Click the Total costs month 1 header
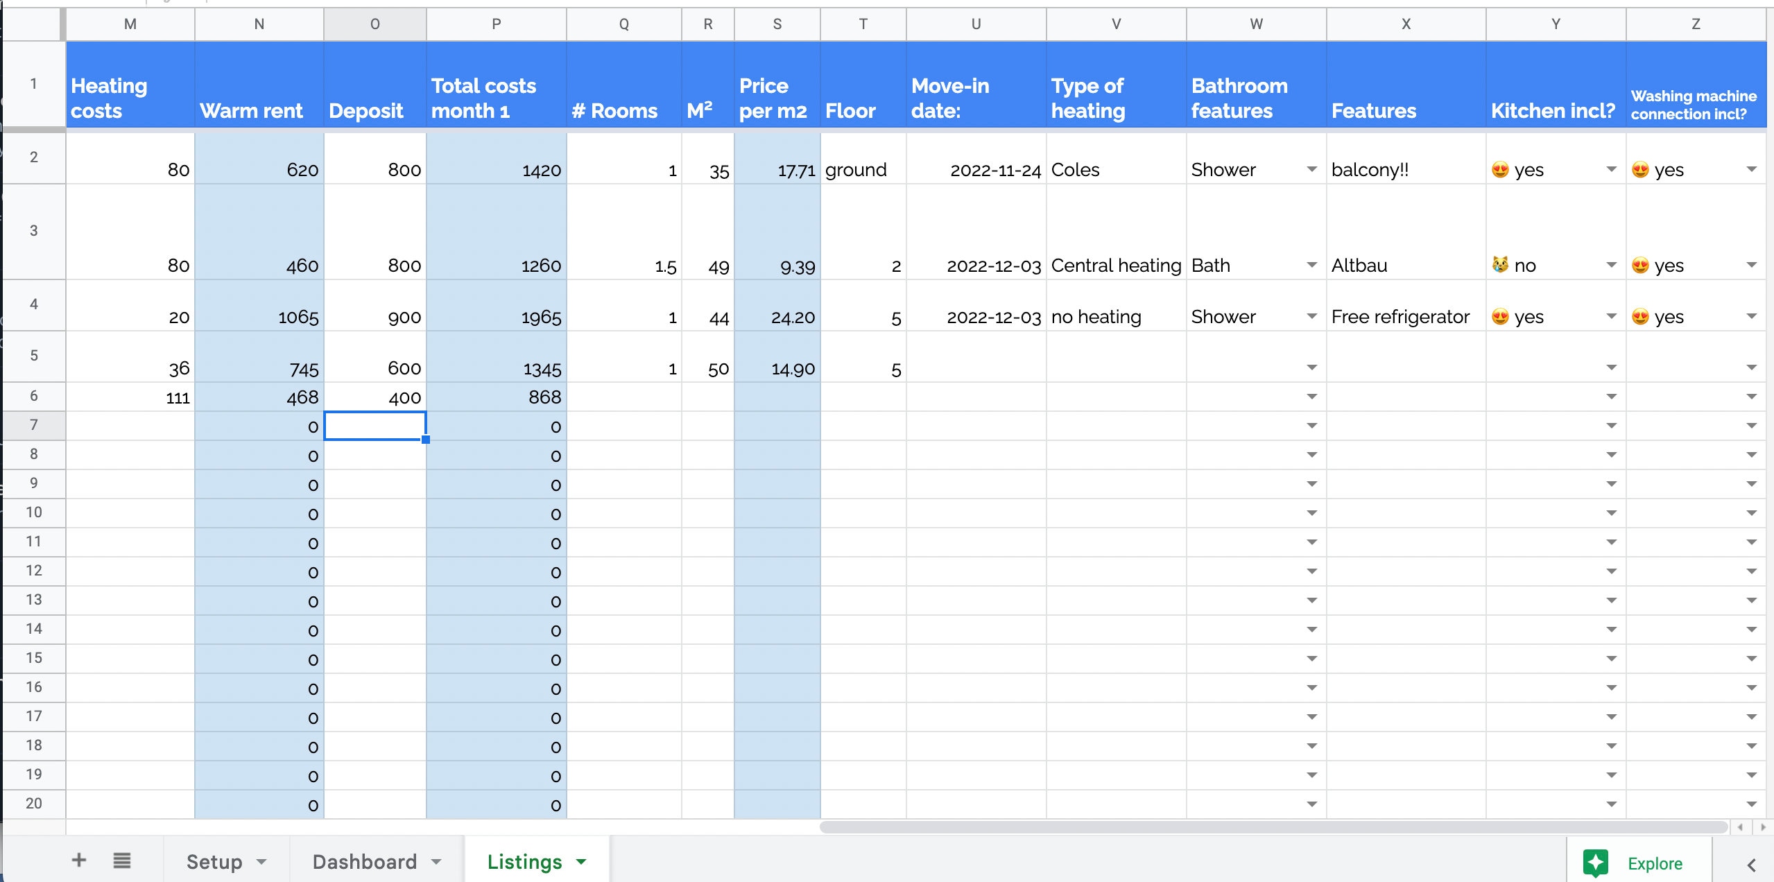 click(497, 85)
